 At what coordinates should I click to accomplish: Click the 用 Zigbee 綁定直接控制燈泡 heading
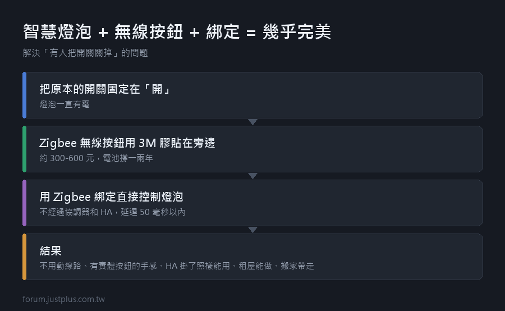(x=112, y=196)
